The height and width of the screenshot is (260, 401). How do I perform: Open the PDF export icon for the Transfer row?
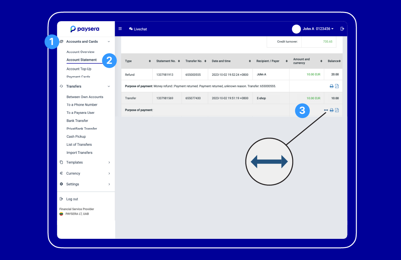[x=337, y=110]
